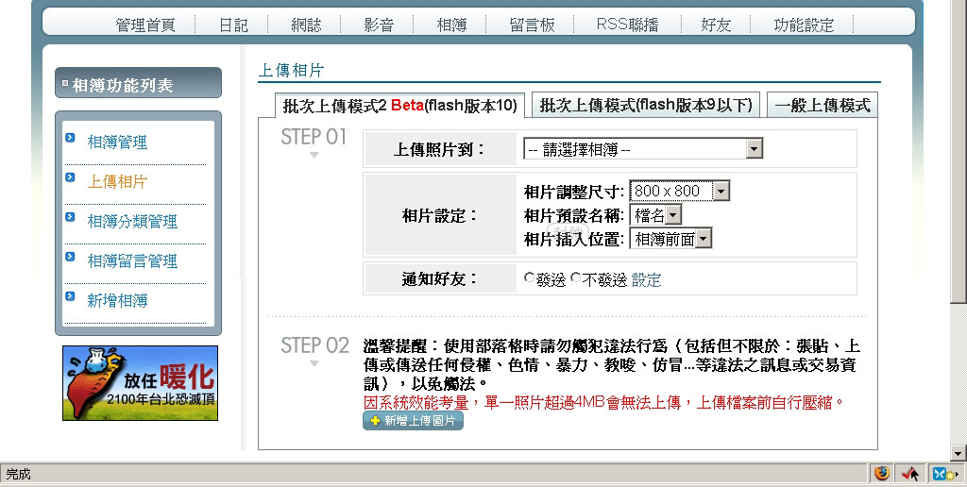Open 功能設定 in top navigation

pyautogui.click(x=804, y=25)
